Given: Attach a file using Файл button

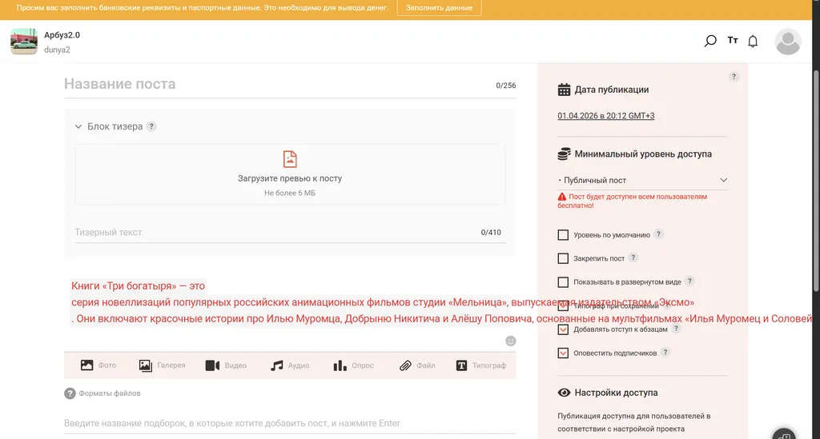Looking at the screenshot, I should [x=417, y=365].
